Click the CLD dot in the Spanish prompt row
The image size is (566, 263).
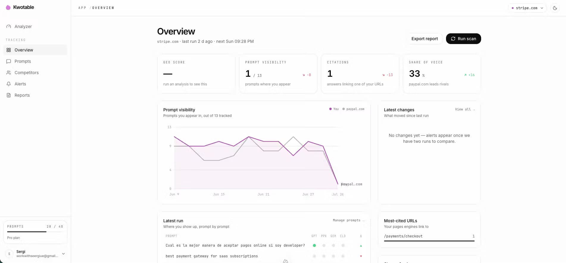[343, 245]
